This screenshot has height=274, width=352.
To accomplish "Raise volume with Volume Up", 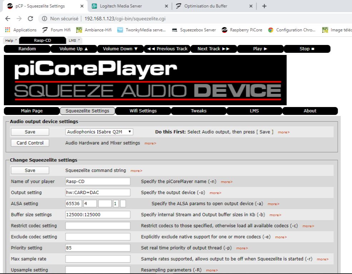I will click(x=74, y=49).
